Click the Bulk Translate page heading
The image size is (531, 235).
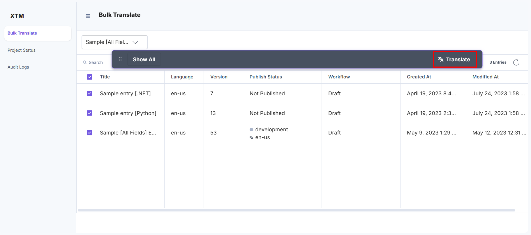coord(119,15)
